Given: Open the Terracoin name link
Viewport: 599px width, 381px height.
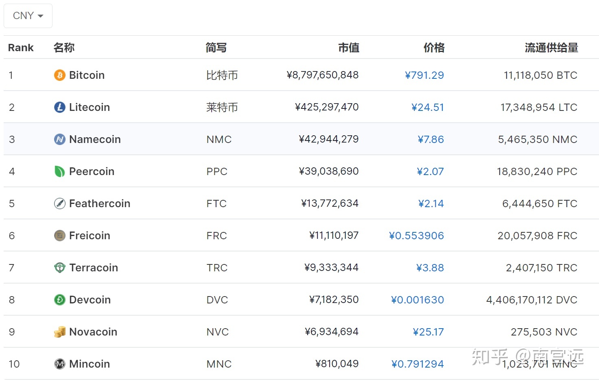Looking at the screenshot, I should 94,268.
